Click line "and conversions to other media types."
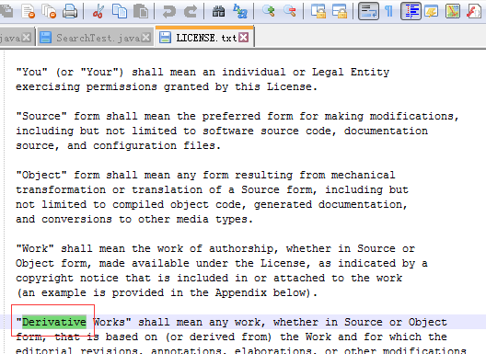The width and height of the screenshot is (486, 354). tap(134, 219)
